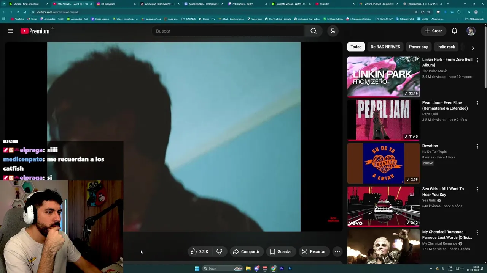
Task: Open the account avatar menu
Action: coord(471,31)
